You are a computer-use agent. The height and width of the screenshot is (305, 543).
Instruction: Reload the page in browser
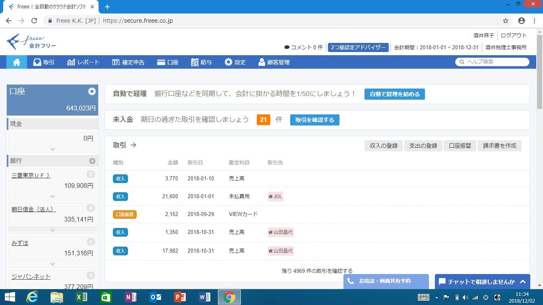(x=34, y=21)
